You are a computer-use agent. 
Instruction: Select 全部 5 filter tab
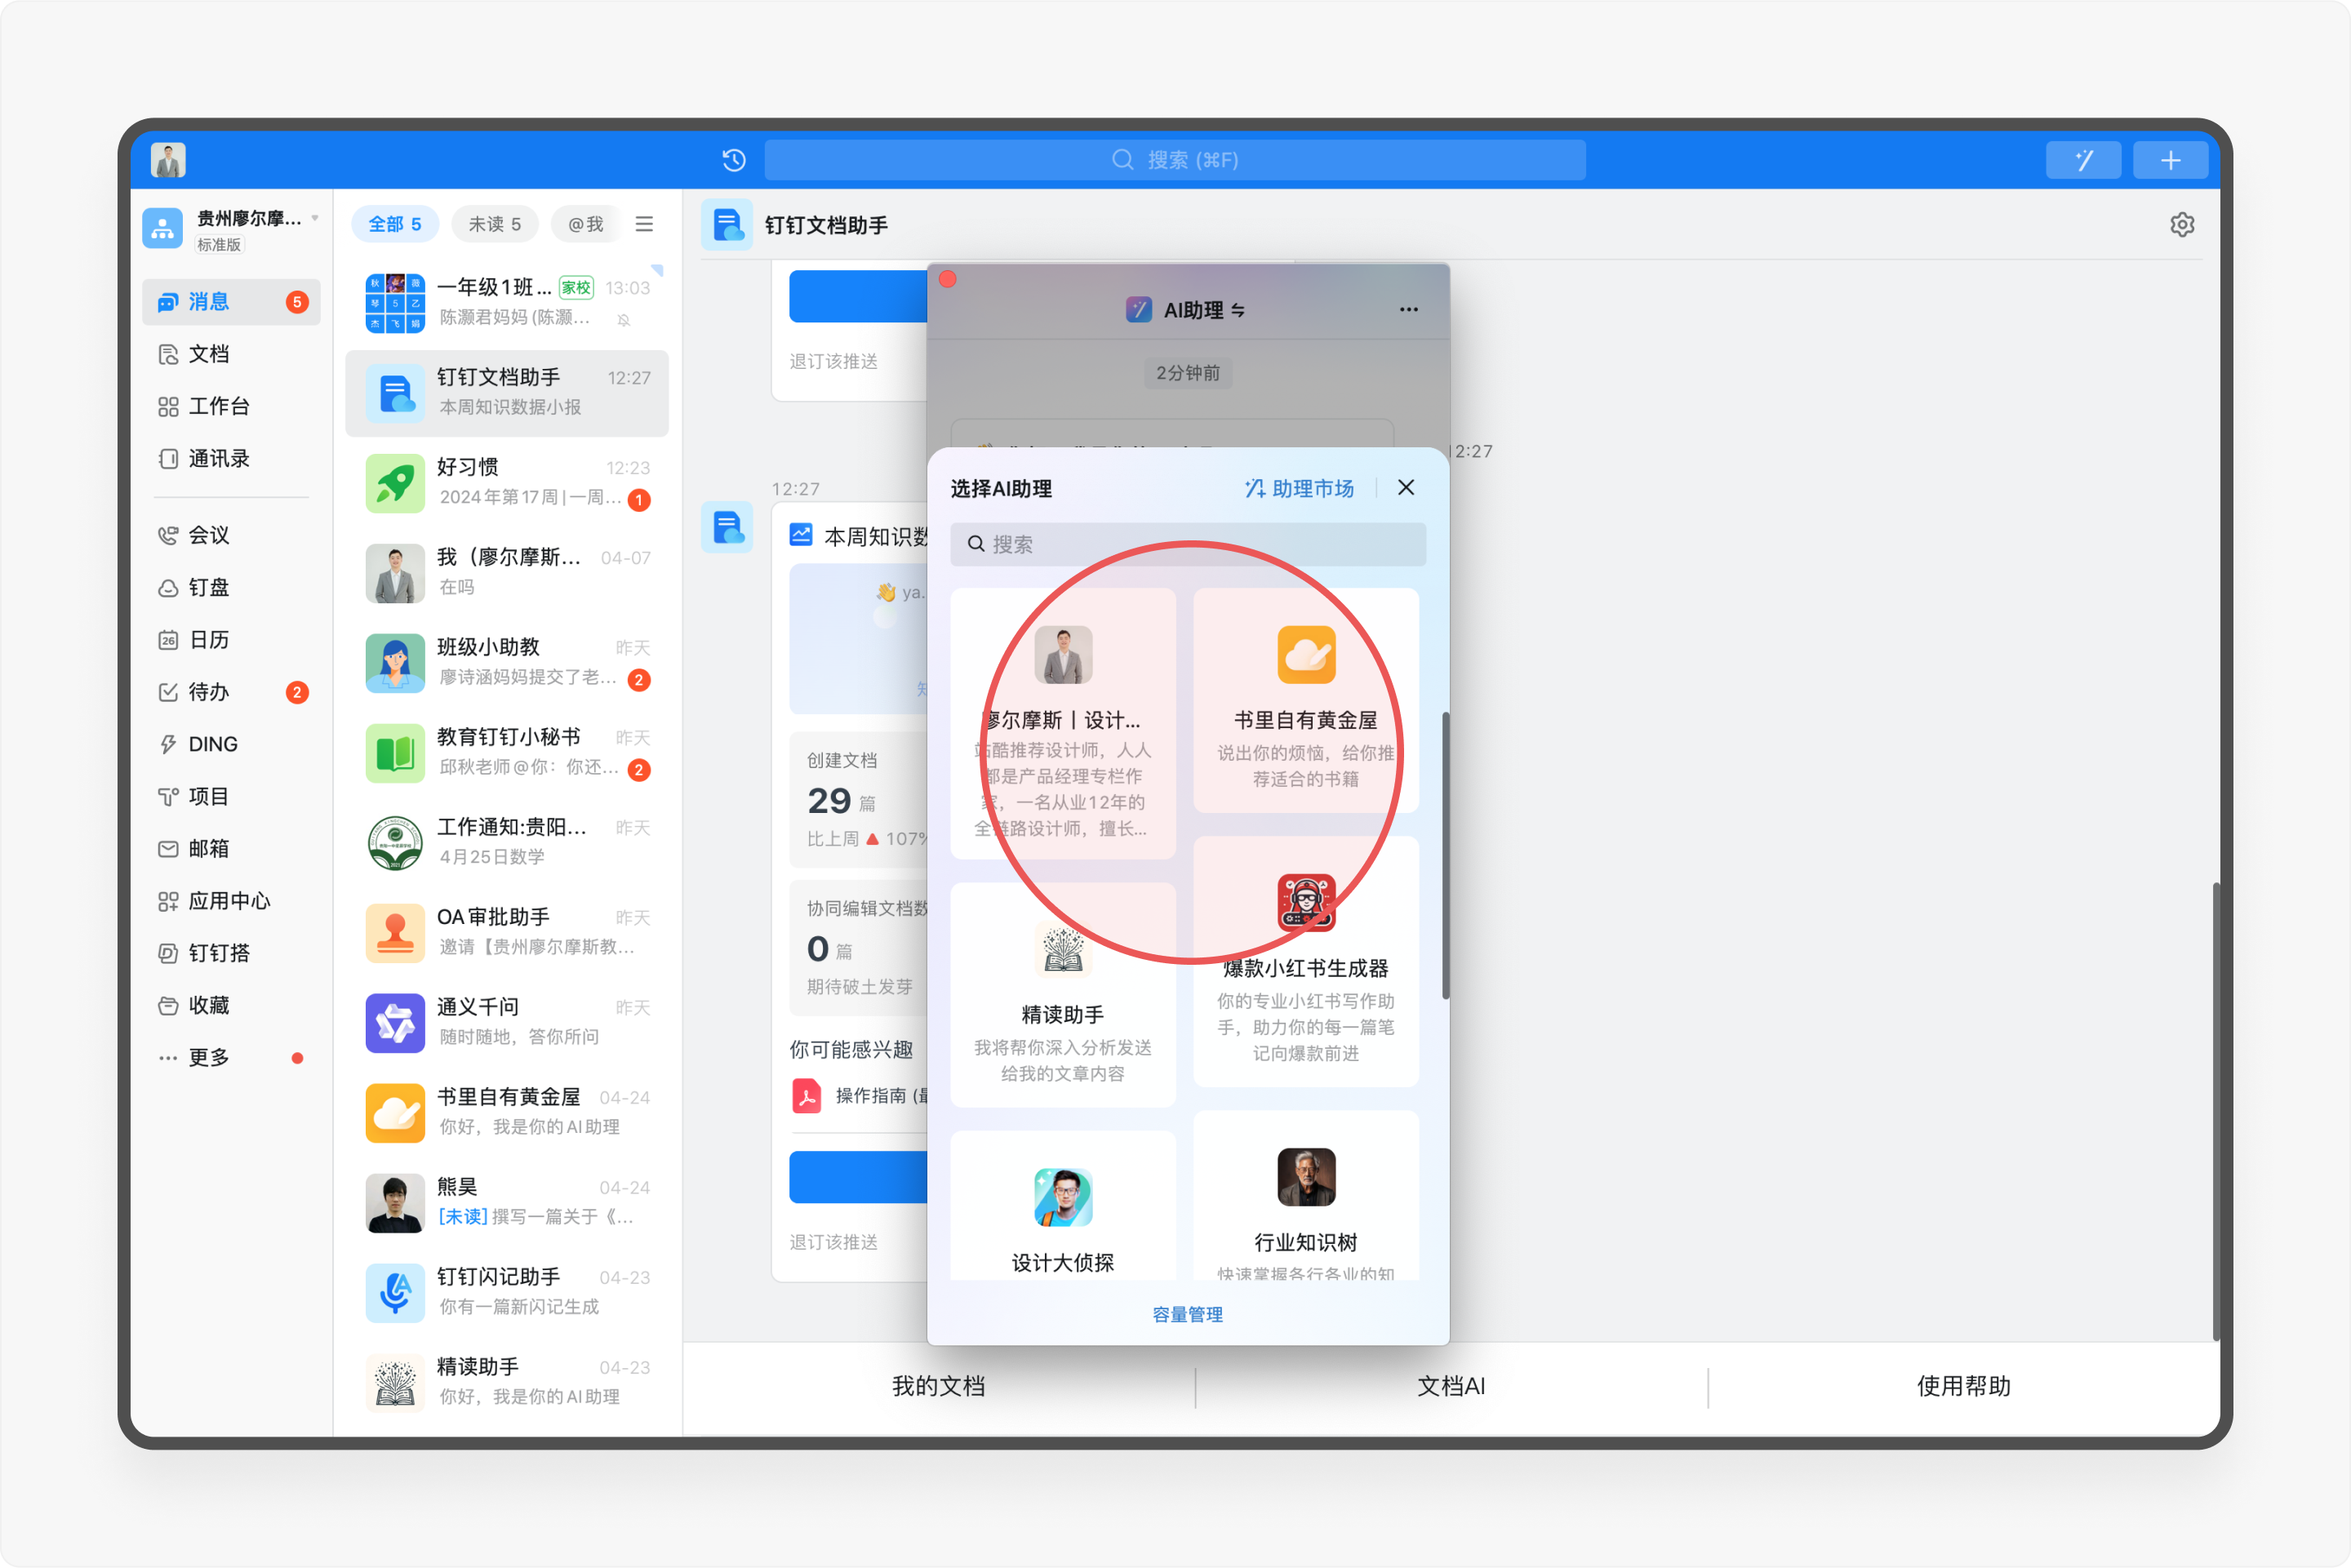(394, 224)
